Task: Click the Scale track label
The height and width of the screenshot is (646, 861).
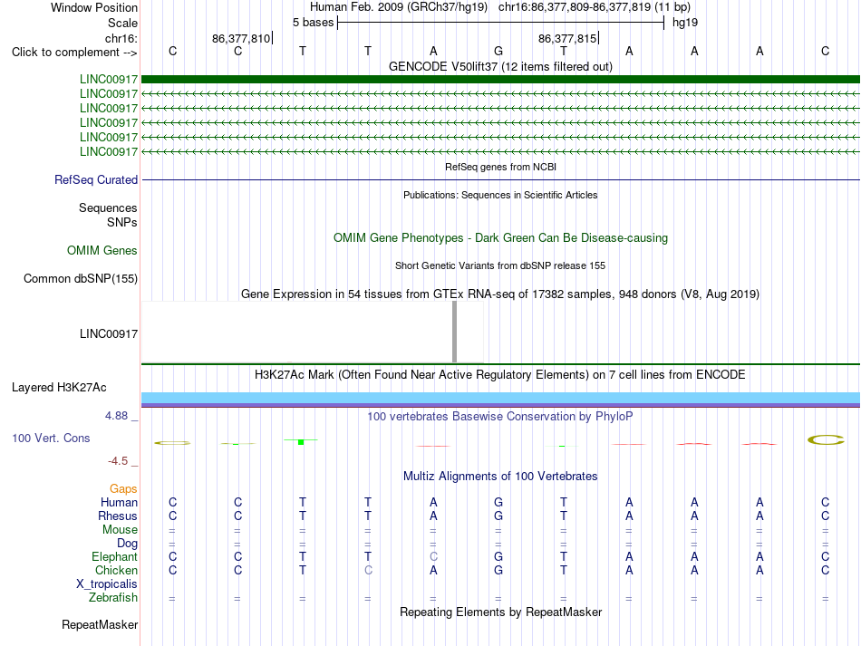Action: [x=122, y=23]
